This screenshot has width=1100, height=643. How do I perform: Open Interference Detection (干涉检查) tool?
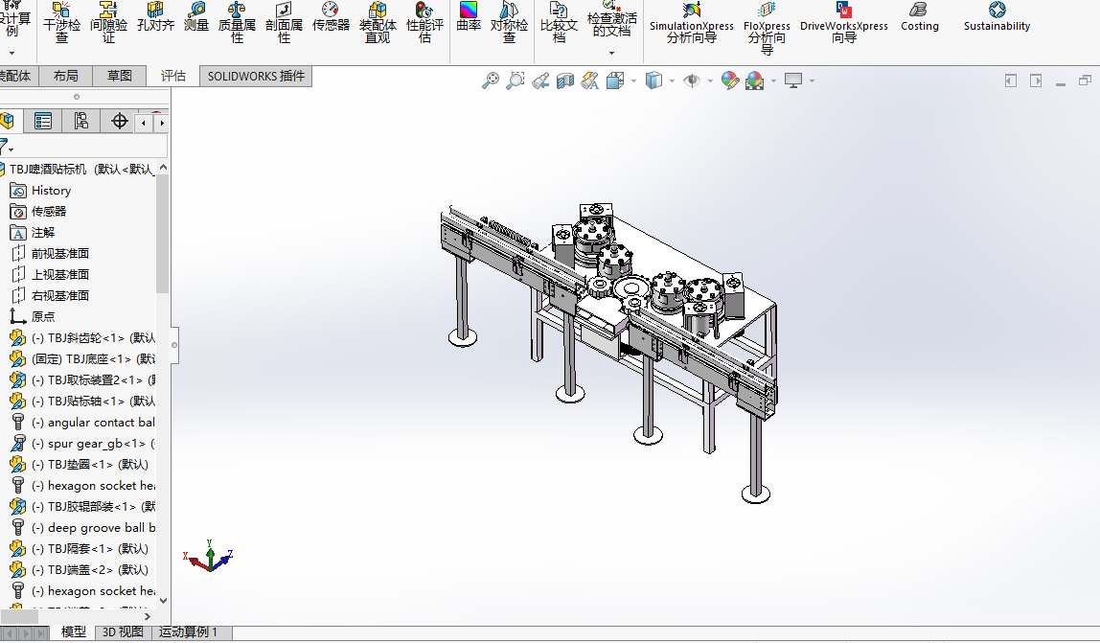click(x=61, y=22)
